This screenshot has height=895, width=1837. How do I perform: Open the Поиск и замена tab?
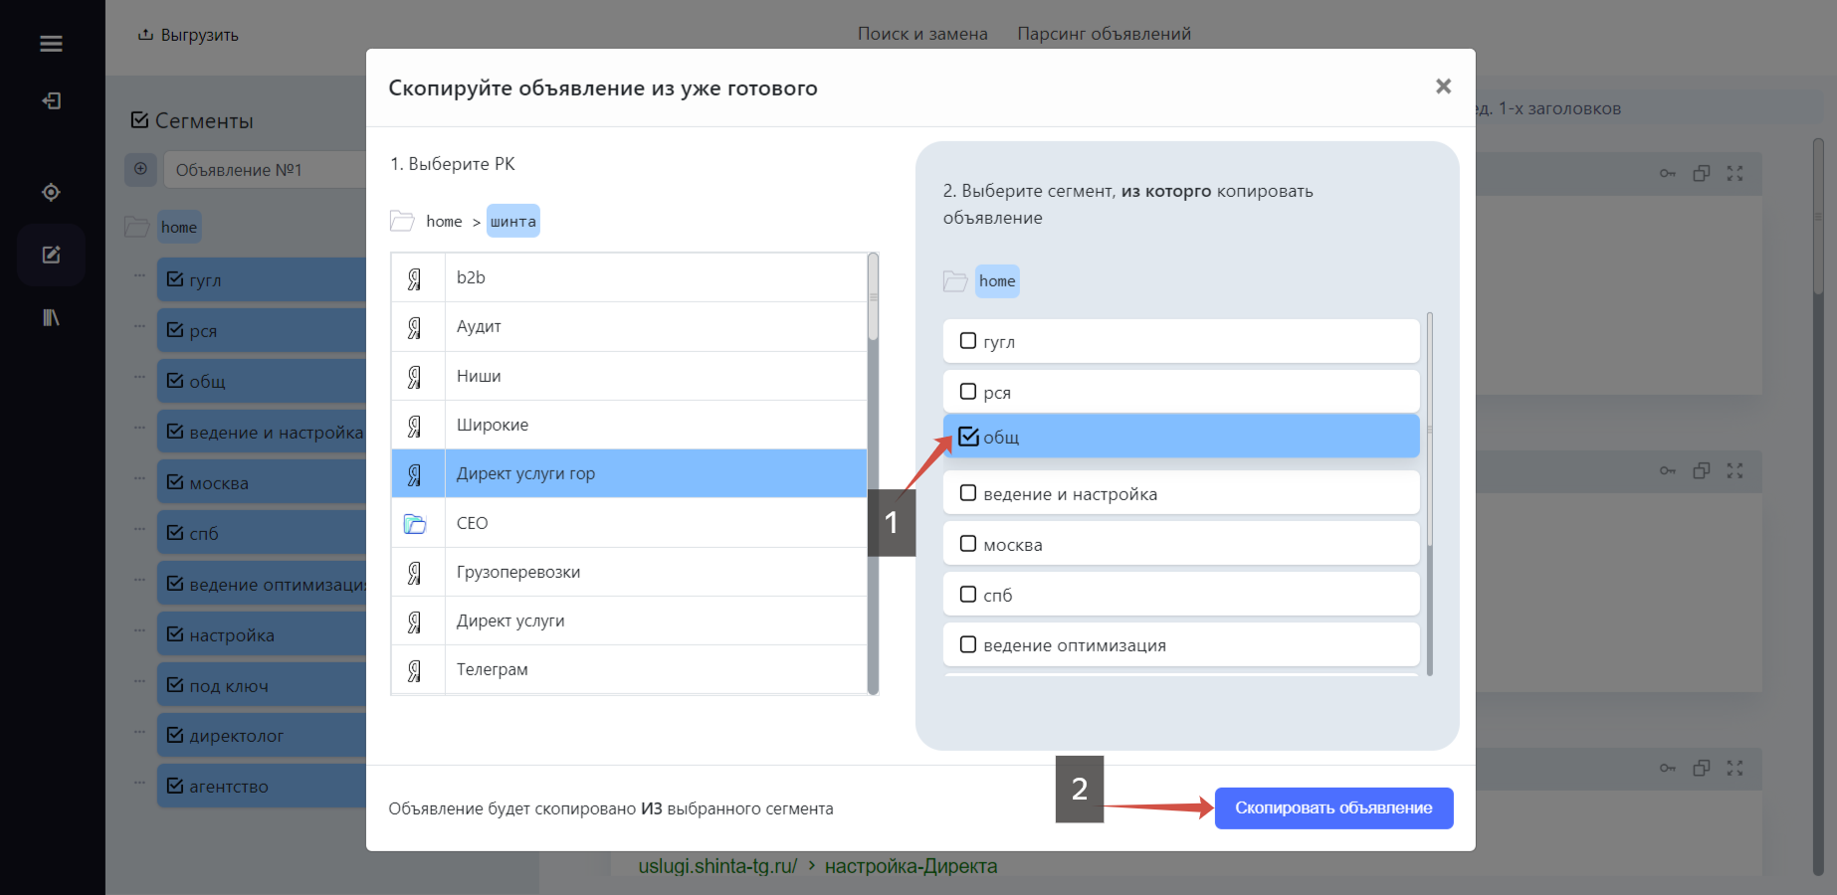click(x=922, y=34)
